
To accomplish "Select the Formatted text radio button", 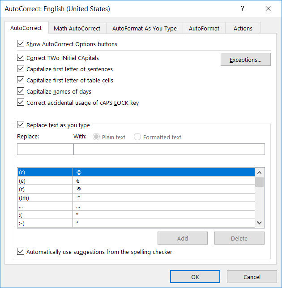I will click(x=137, y=137).
